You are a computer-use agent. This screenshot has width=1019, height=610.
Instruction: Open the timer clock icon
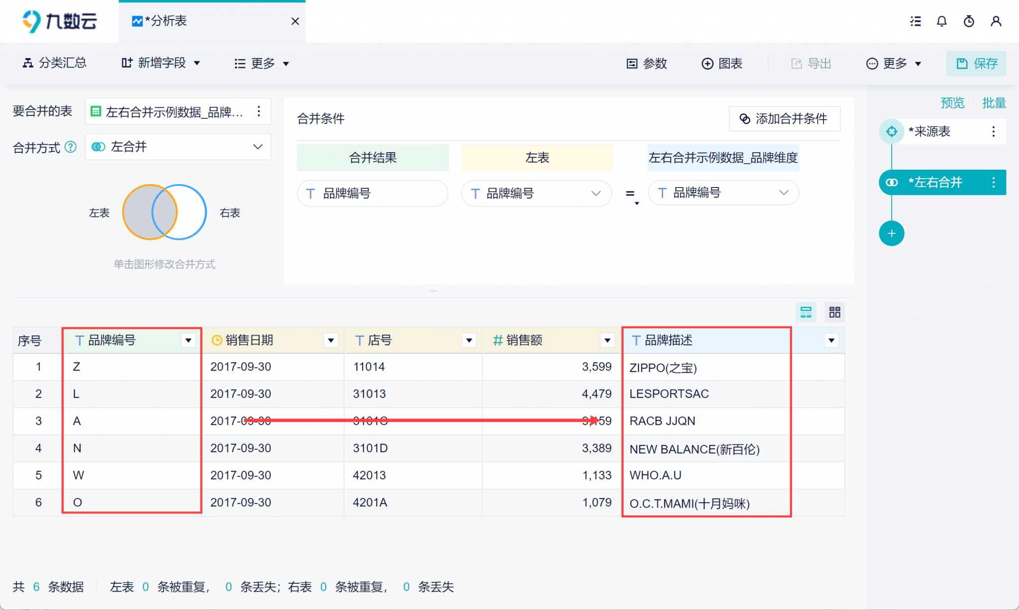coord(968,21)
